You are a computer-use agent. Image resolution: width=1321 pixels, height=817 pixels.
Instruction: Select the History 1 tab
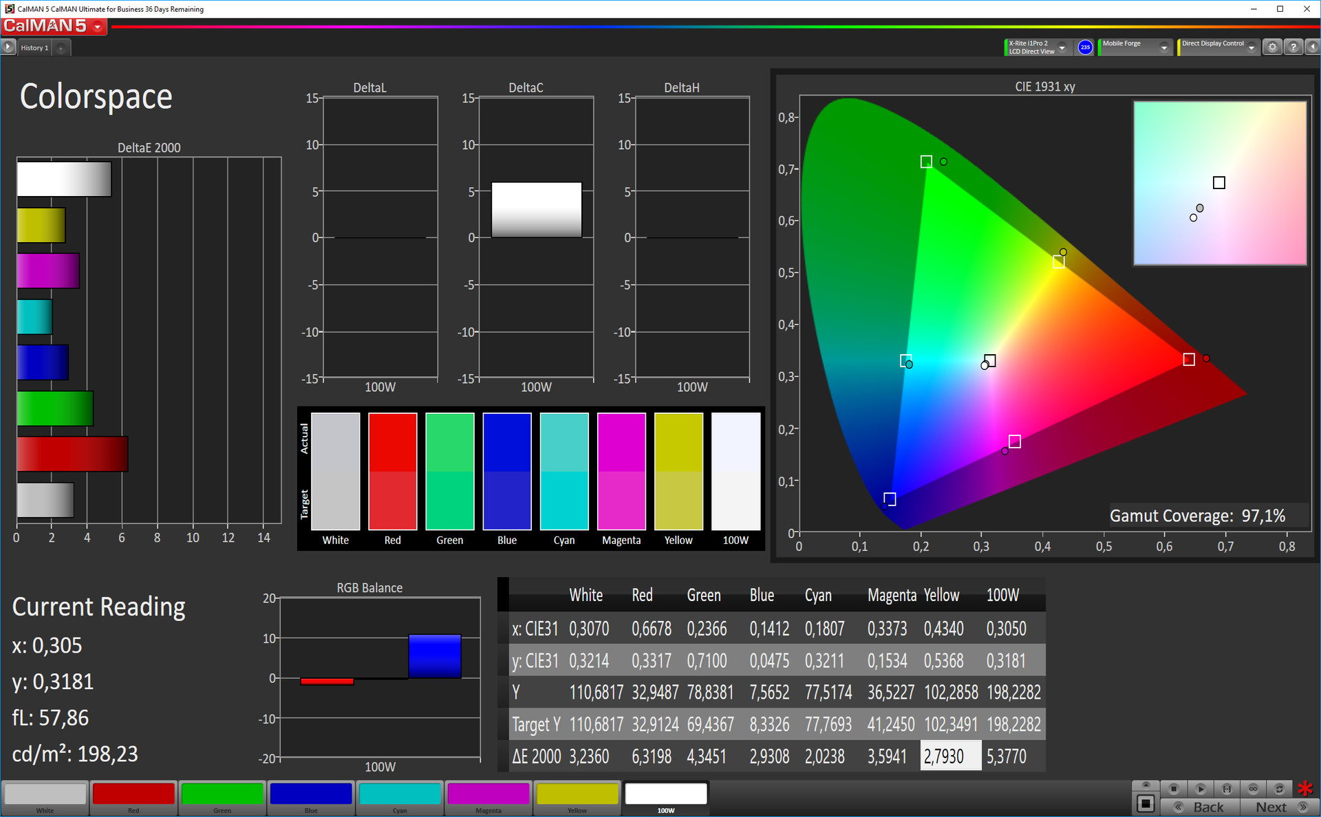coord(34,47)
